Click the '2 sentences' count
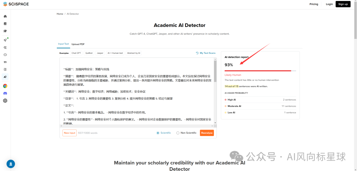 [x=289, y=100]
